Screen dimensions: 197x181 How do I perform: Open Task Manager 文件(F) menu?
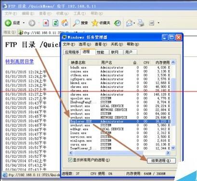pos(69,44)
